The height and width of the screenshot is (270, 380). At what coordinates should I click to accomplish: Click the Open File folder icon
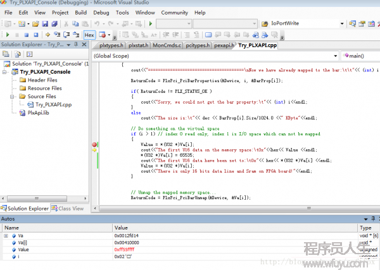(x=35, y=23)
